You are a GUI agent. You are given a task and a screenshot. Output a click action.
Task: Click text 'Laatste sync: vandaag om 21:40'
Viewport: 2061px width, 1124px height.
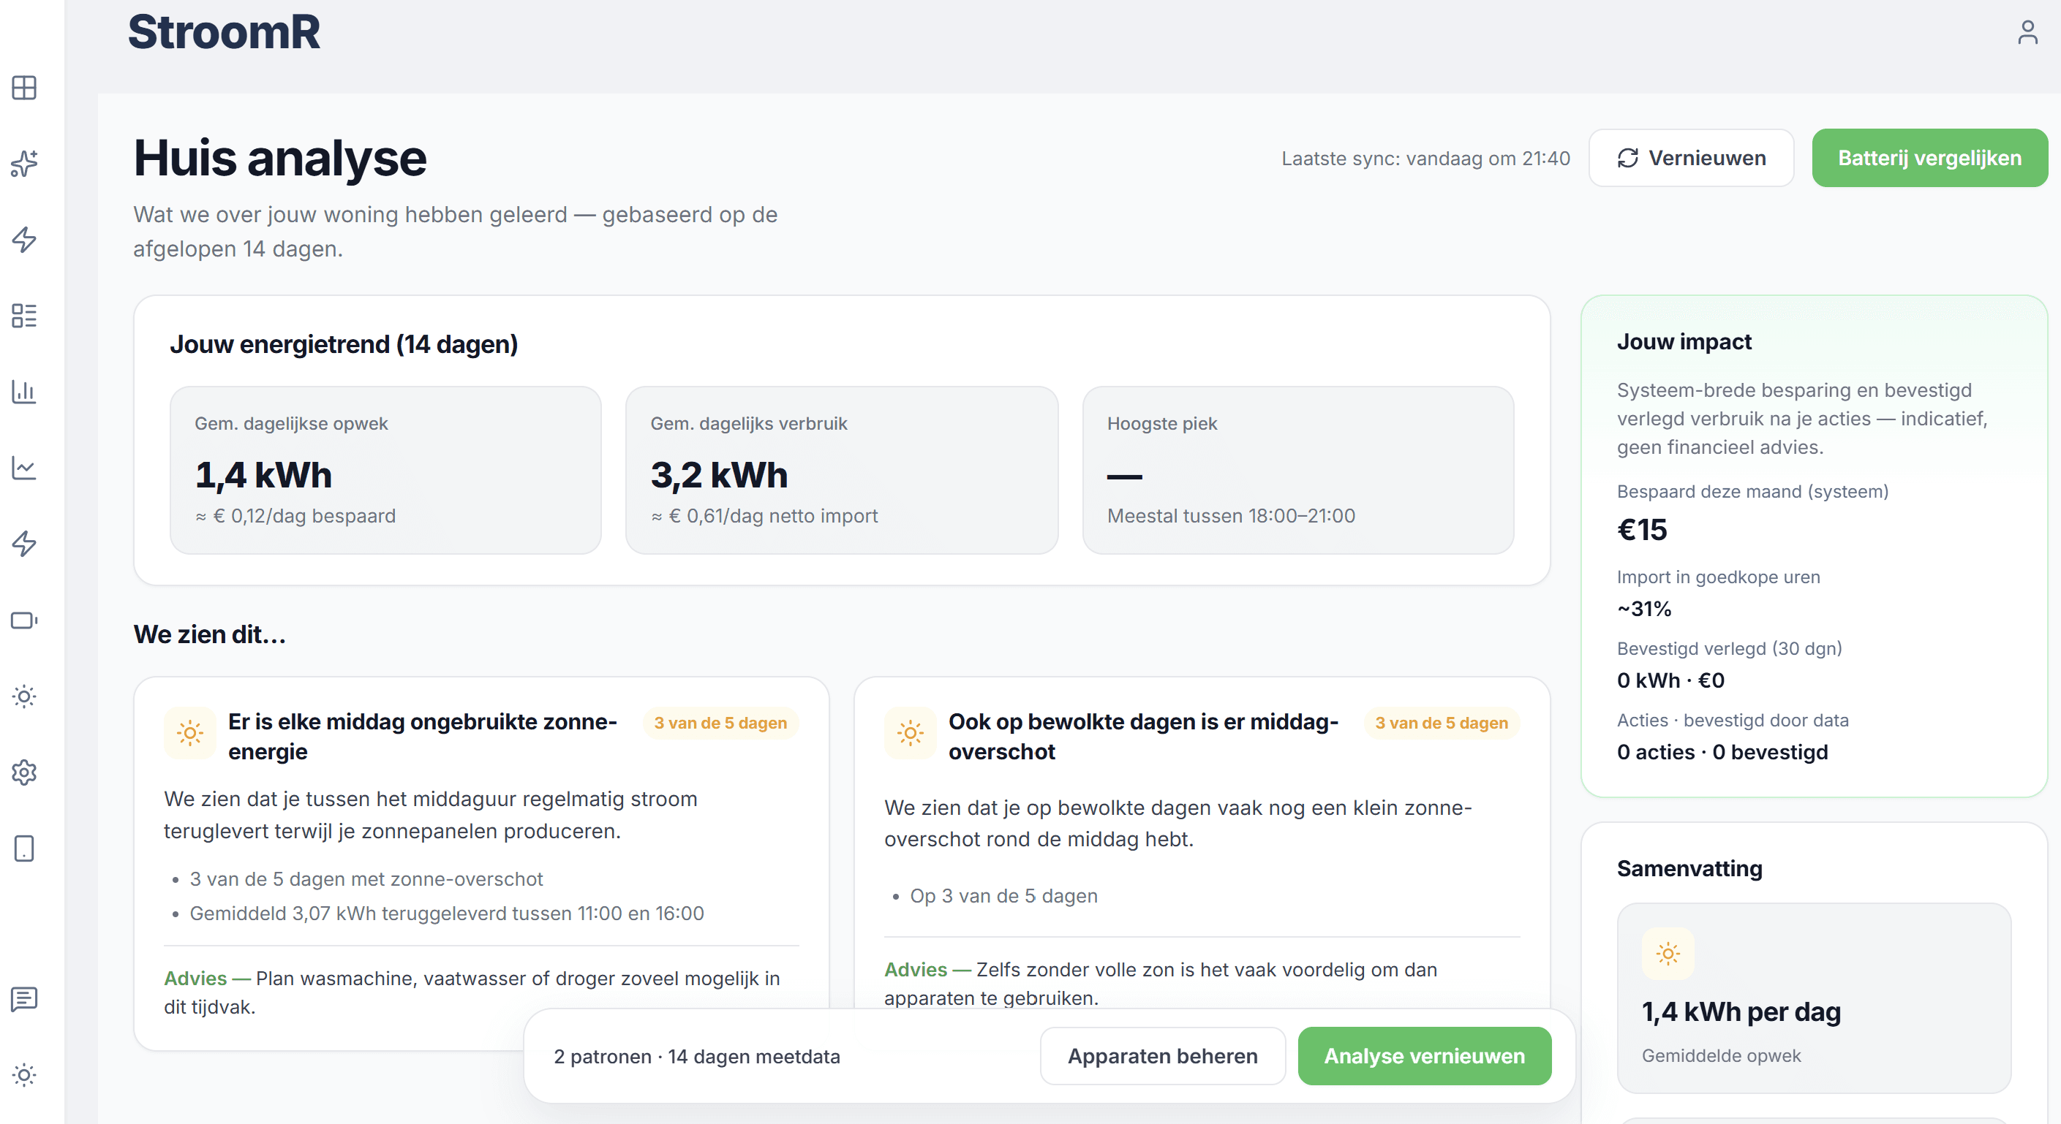(1425, 159)
